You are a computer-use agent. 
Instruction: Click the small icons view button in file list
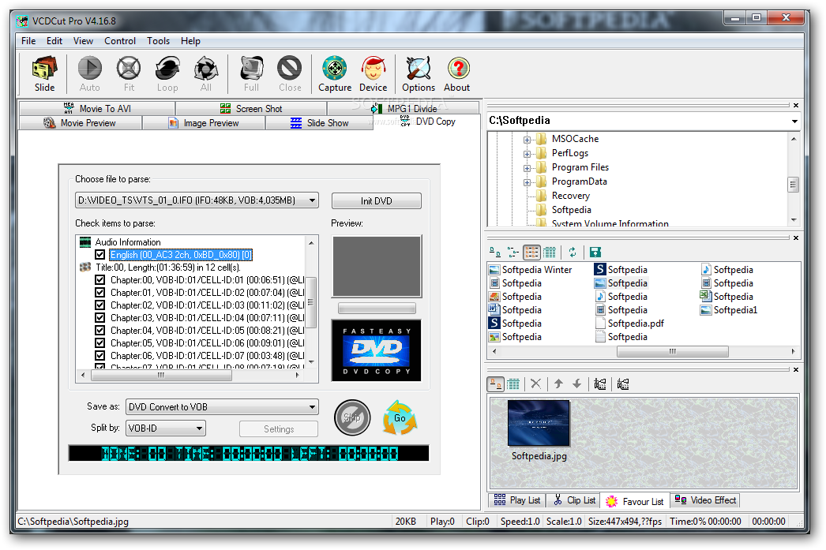(513, 252)
